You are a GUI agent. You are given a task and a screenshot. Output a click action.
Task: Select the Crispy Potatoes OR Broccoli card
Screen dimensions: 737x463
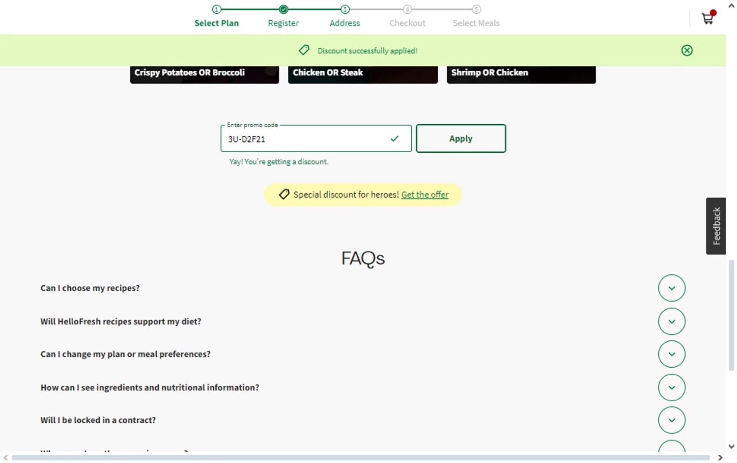coord(204,75)
